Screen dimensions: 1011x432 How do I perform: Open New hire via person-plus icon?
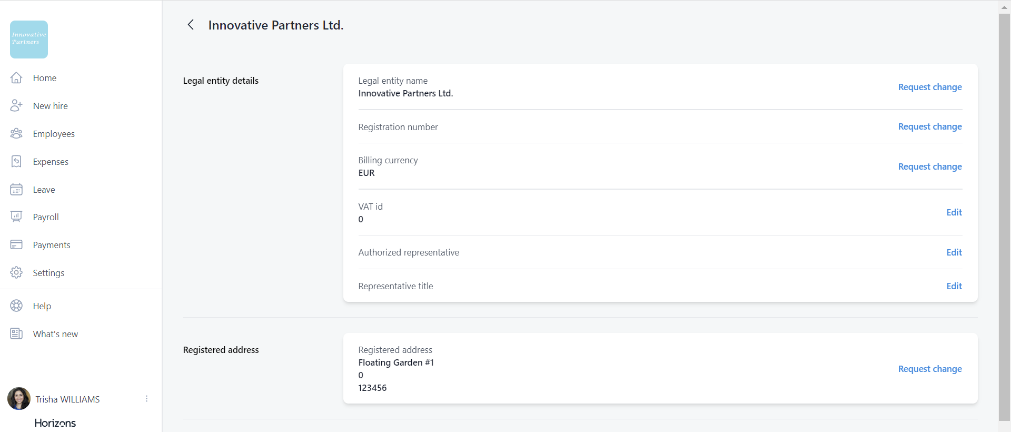point(16,106)
